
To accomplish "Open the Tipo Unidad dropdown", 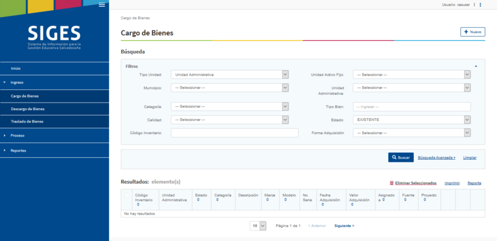I will (x=229, y=75).
